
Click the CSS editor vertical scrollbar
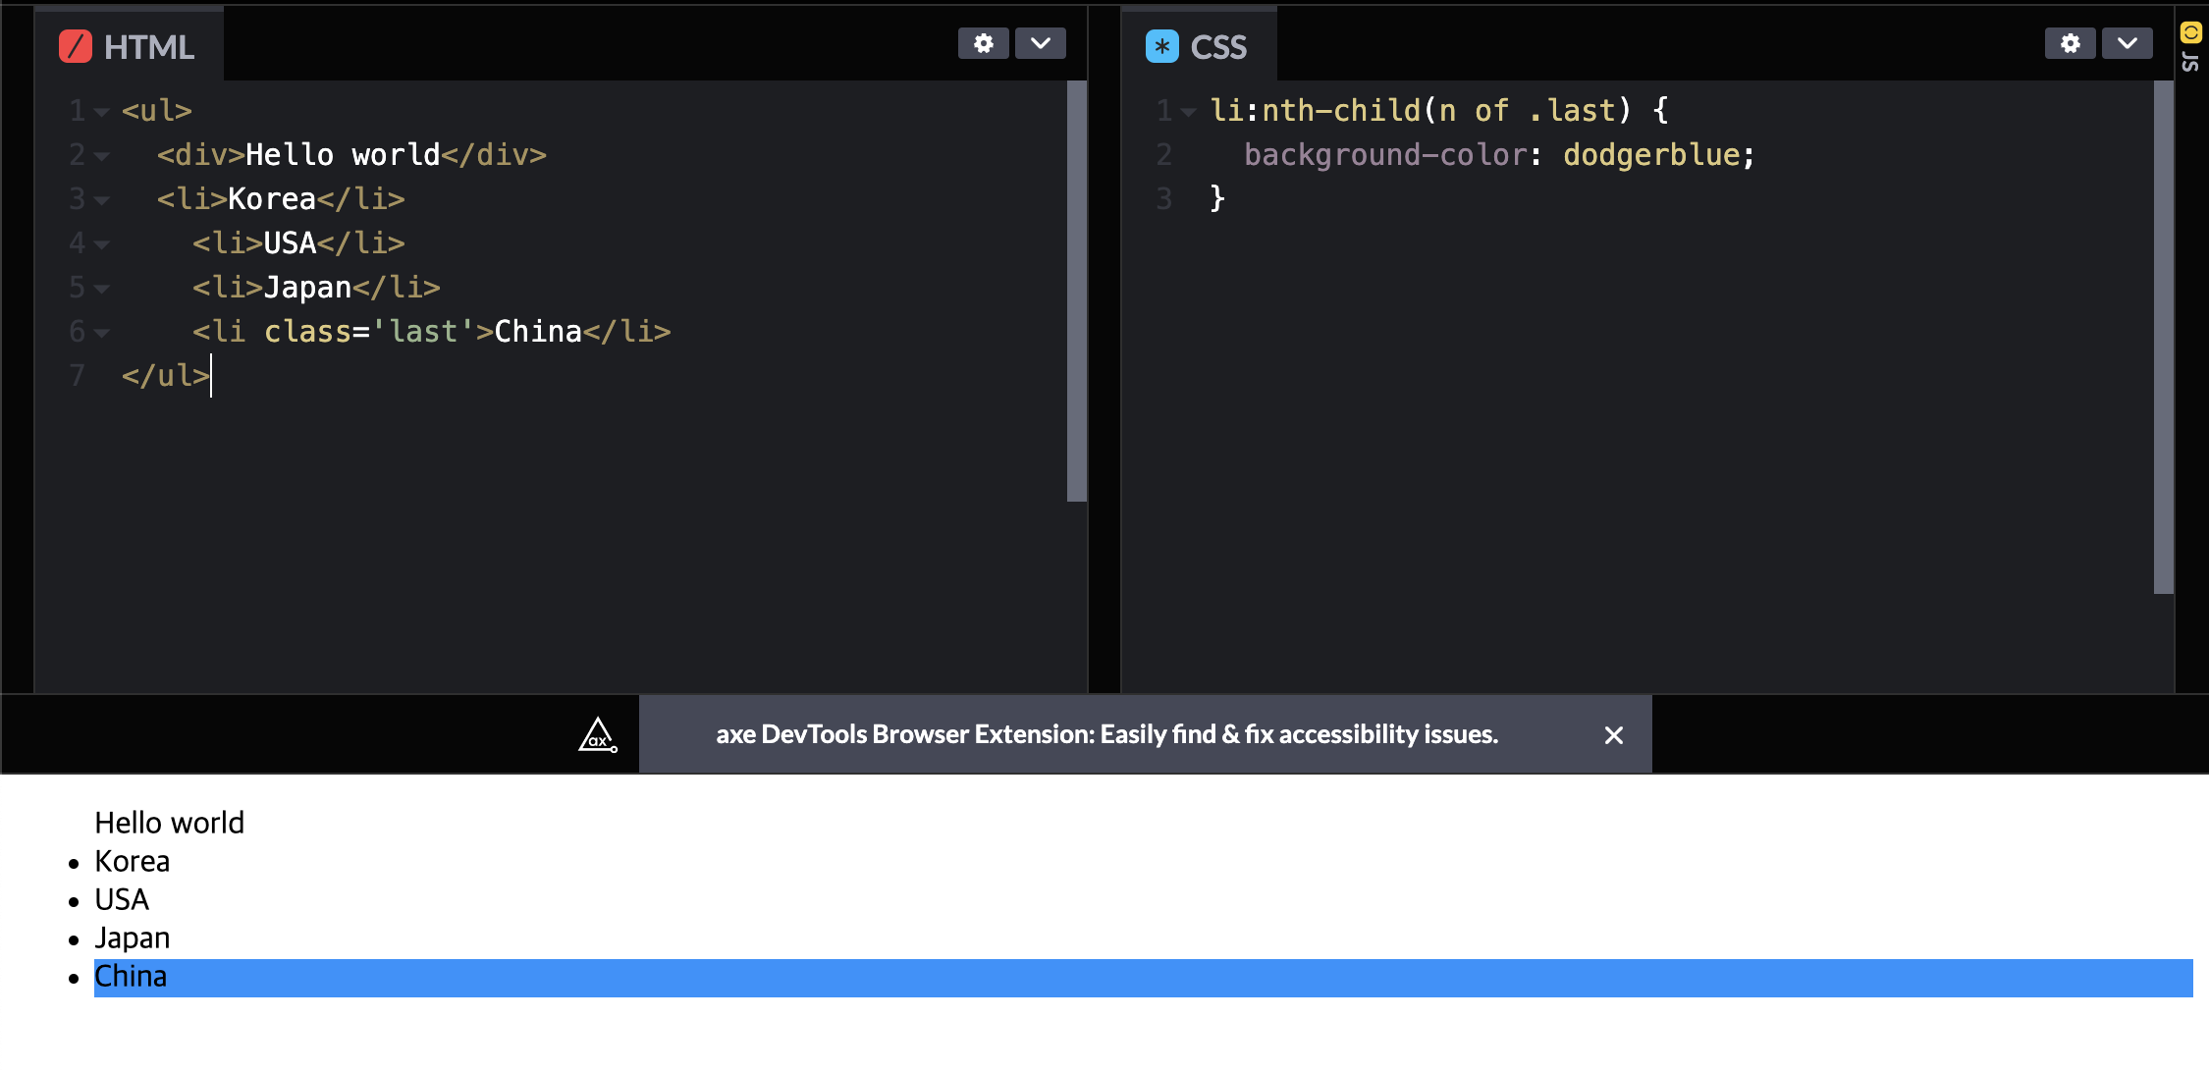point(2163,337)
